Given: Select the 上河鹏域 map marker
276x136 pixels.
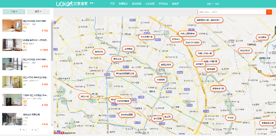Looking at the screenshot, I should [128, 49].
